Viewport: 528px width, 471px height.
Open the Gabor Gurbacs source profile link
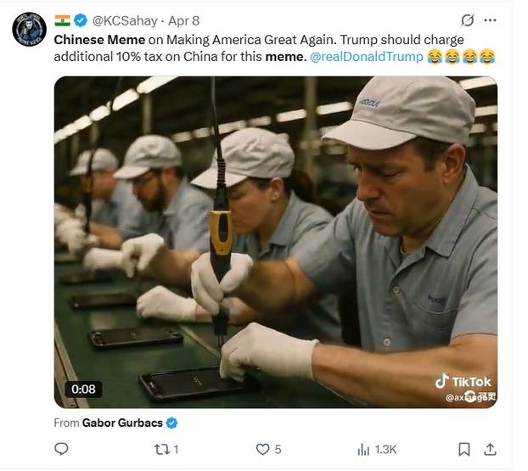pyautogui.click(x=121, y=423)
